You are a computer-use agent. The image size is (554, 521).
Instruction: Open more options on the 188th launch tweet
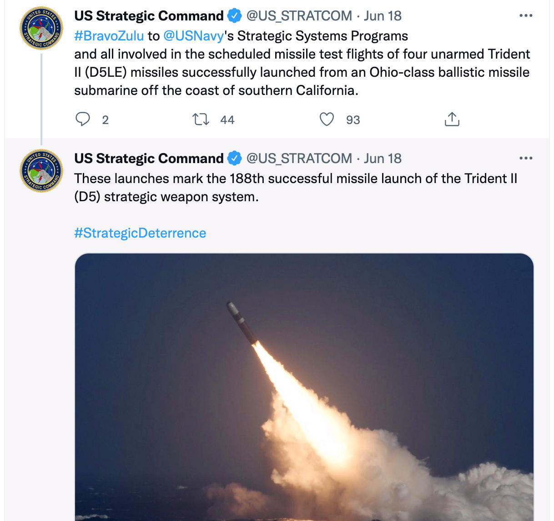point(525,159)
